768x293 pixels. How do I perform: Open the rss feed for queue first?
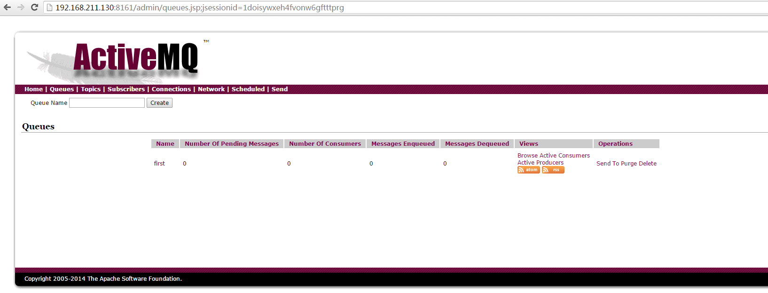click(x=553, y=170)
